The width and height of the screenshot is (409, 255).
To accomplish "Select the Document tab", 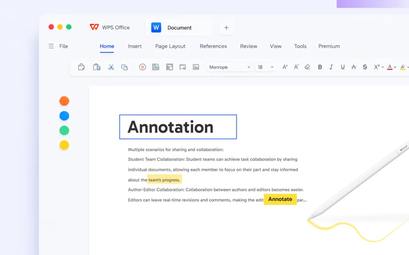I will 179,27.
